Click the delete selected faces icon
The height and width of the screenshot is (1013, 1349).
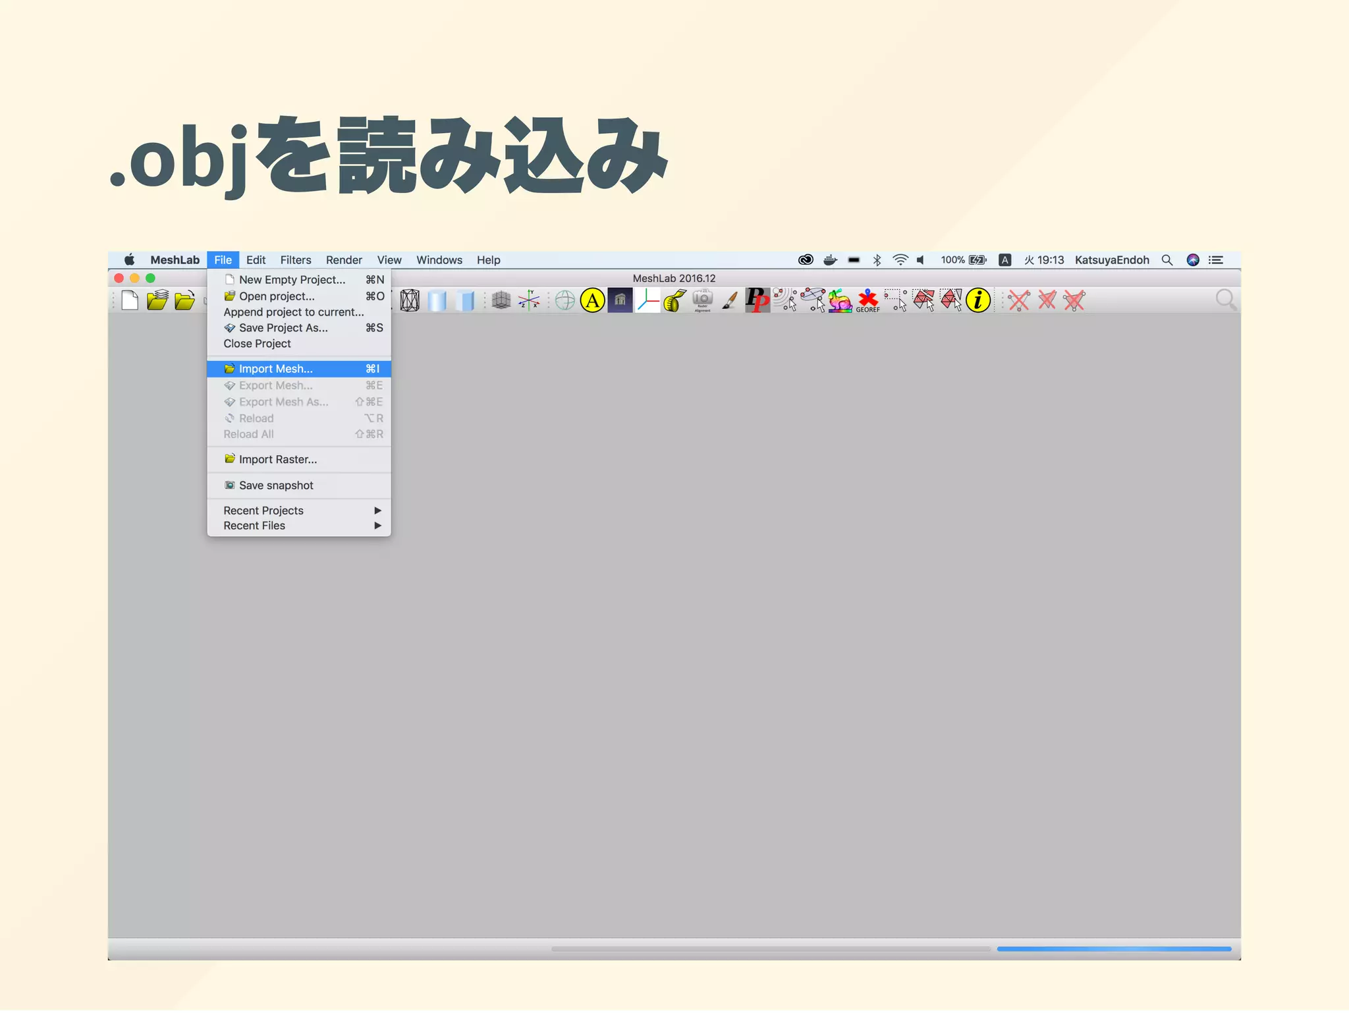click(x=1047, y=301)
